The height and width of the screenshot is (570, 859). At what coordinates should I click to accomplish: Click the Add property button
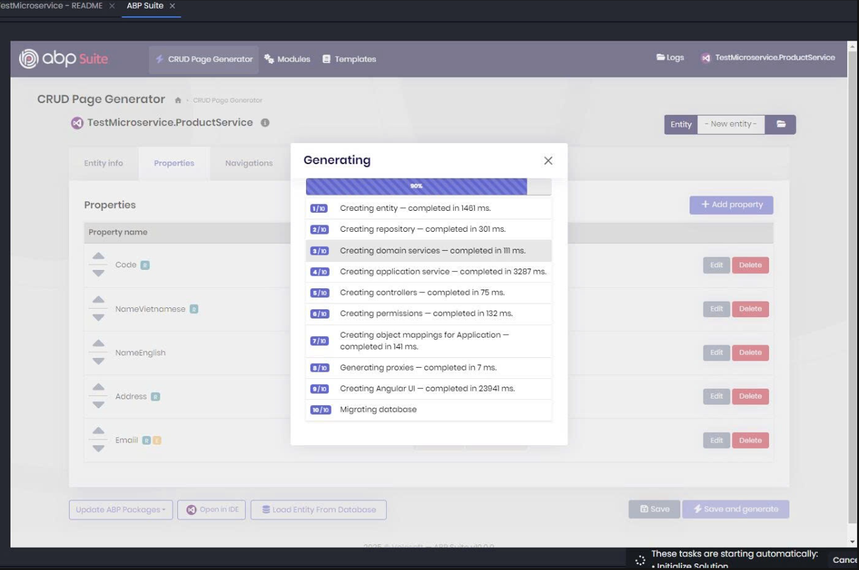(731, 205)
